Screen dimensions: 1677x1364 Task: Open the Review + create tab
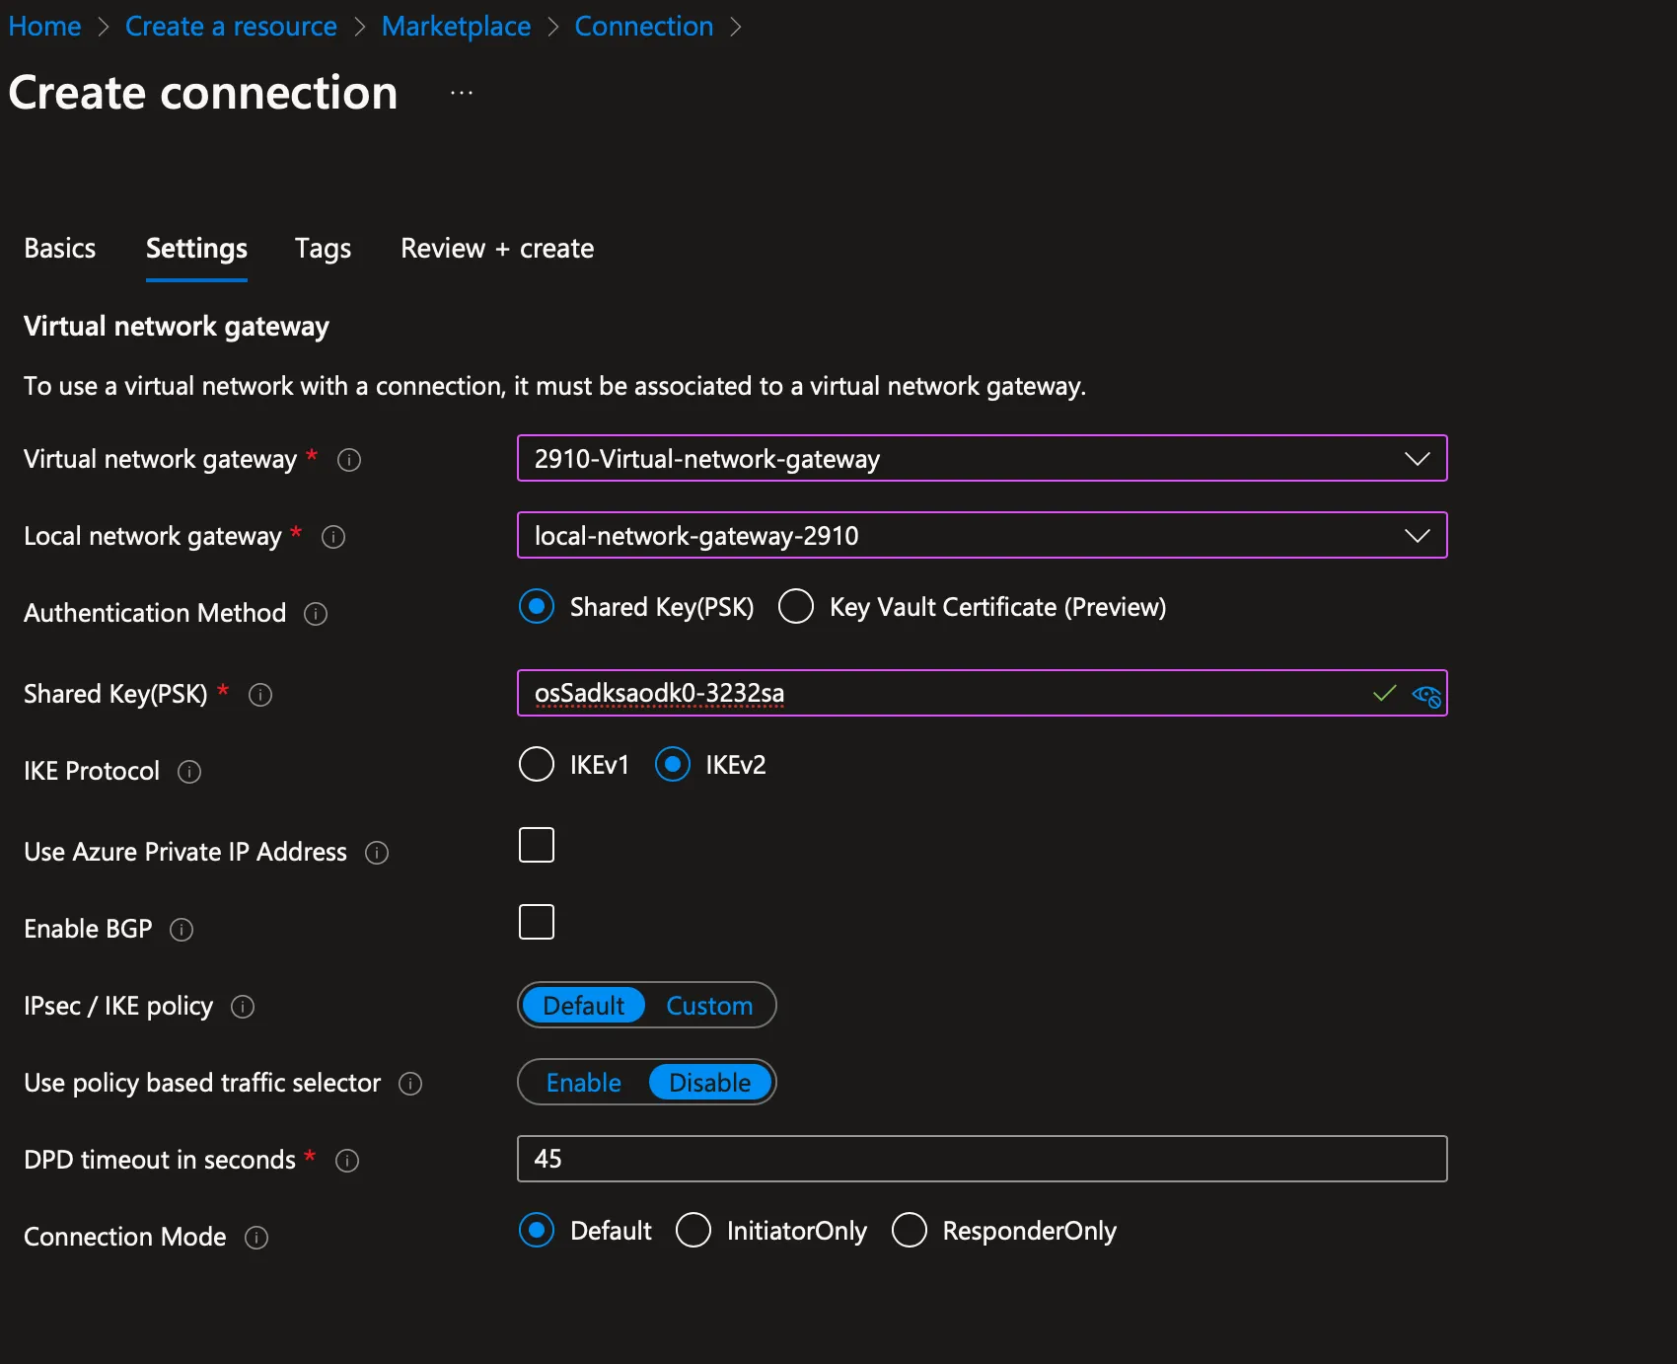click(x=496, y=249)
